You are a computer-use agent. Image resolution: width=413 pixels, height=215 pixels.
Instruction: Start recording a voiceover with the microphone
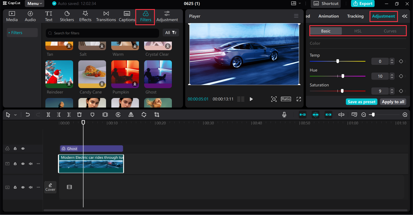284,114
